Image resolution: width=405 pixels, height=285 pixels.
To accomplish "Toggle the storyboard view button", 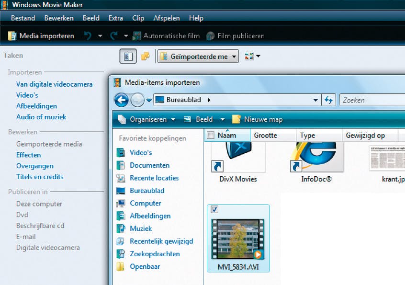I will 128,56.
